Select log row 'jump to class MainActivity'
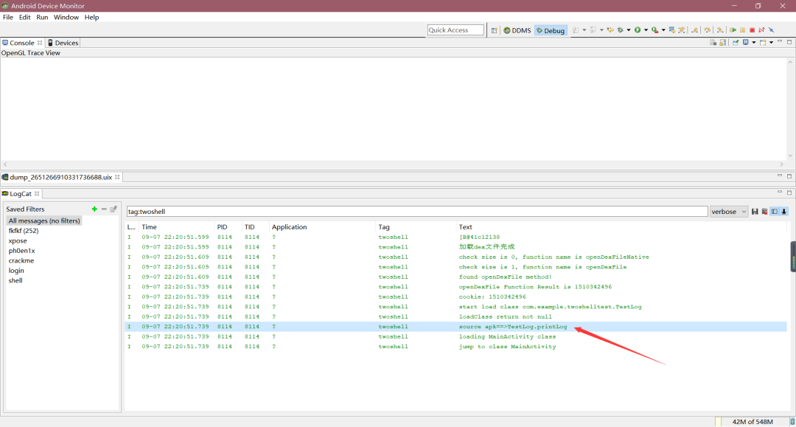The image size is (796, 427). (456, 347)
